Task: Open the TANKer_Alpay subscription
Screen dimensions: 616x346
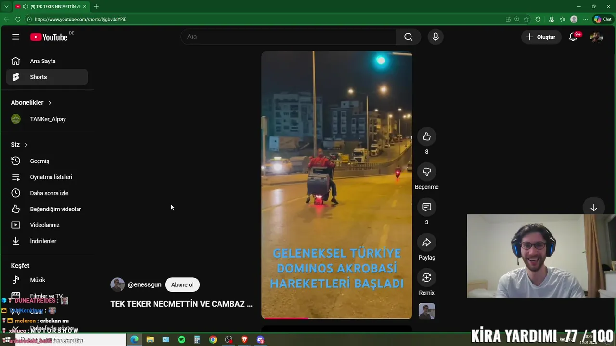Action: pos(47,119)
